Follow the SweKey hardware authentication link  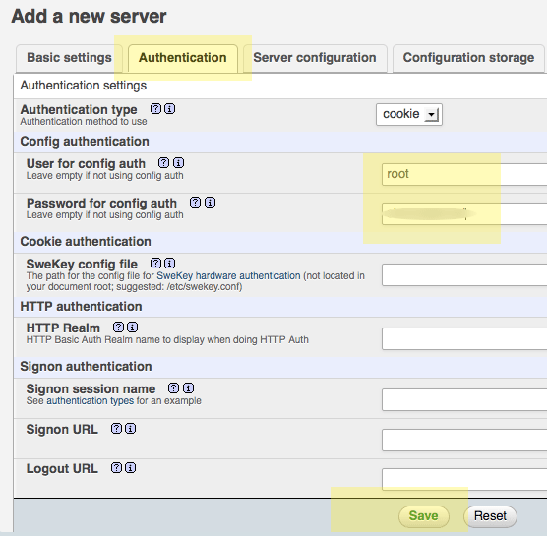pos(228,275)
